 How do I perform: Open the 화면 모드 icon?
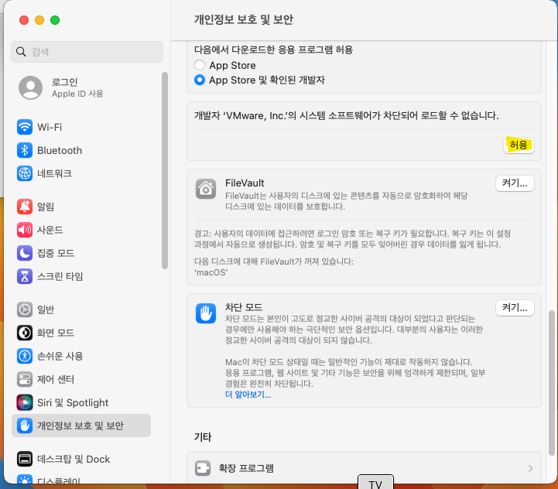(25, 333)
